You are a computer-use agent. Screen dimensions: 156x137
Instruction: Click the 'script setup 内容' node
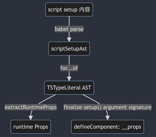pyautogui.click(x=69, y=10)
